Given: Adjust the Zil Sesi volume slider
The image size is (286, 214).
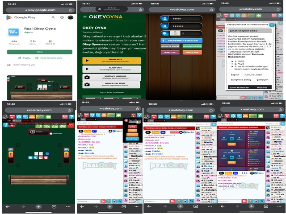Looking at the screenshot, I should pyautogui.click(x=112, y=10).
